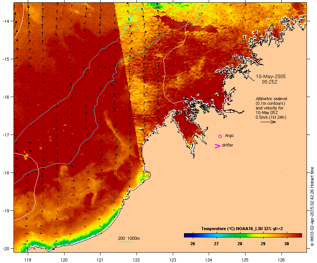317x263 pixels.
Task: Click the IMOS copyright timestamp text
Action: [x=312, y=207]
